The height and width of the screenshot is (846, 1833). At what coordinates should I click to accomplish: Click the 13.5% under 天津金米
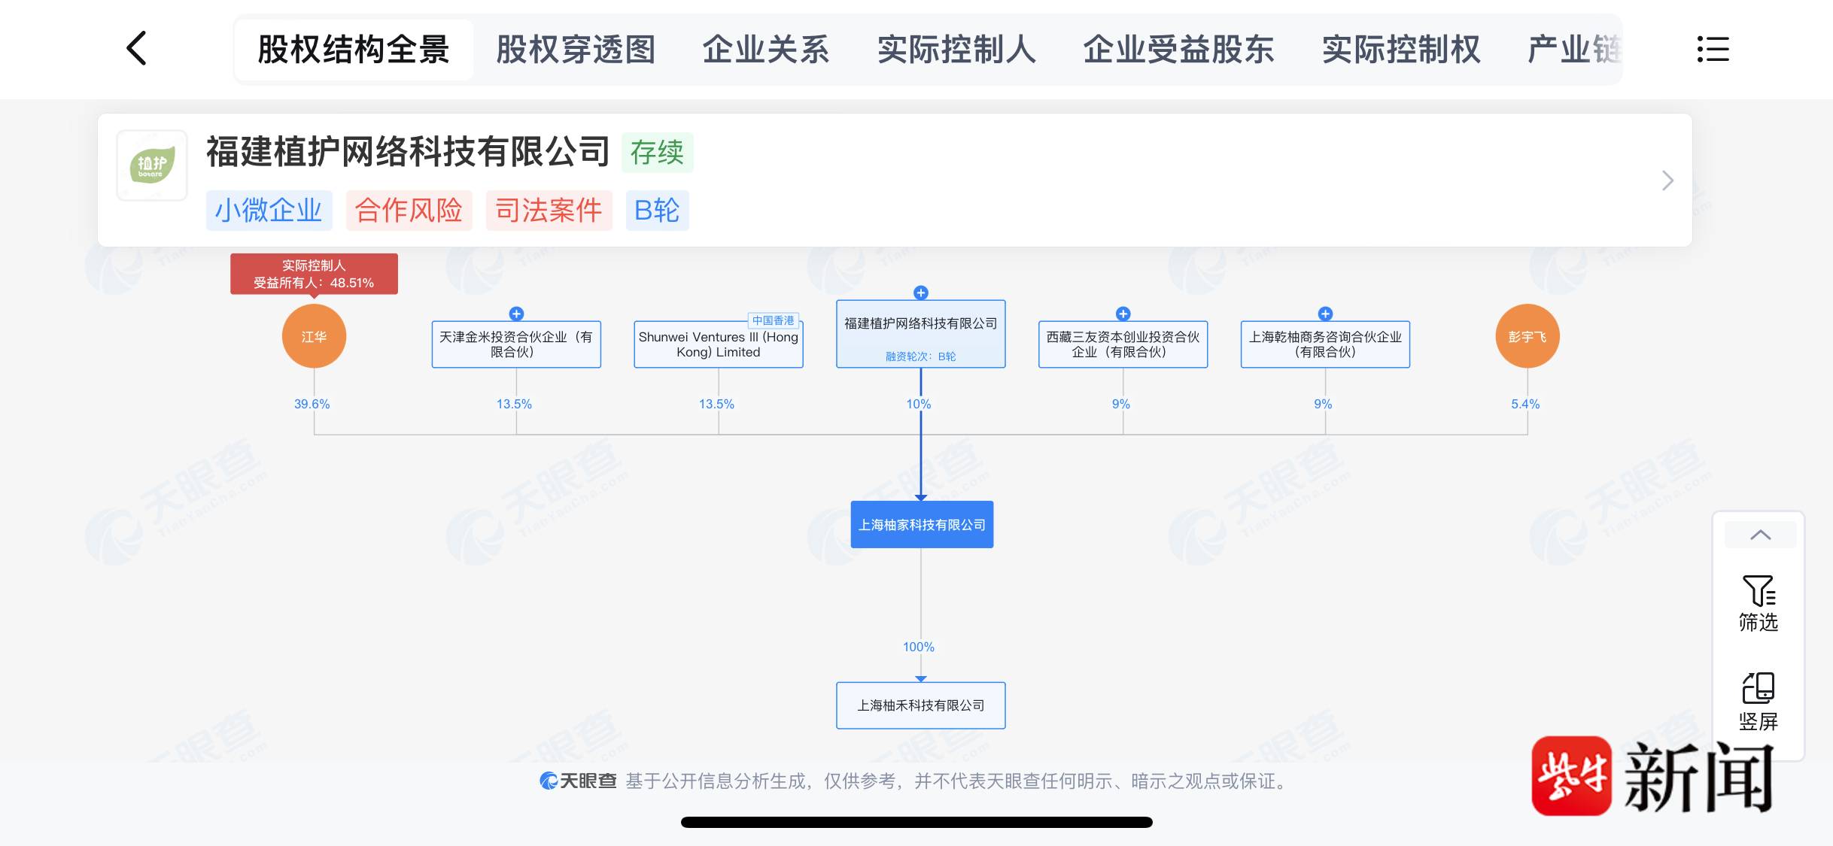514,404
